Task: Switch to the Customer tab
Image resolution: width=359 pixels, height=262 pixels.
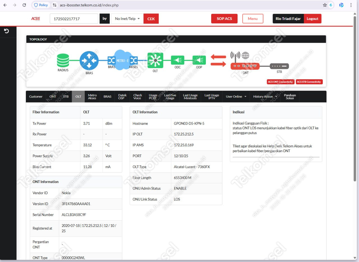Action: pyautogui.click(x=36, y=97)
